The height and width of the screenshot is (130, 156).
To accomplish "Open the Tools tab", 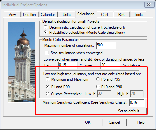I will click(x=138, y=15).
